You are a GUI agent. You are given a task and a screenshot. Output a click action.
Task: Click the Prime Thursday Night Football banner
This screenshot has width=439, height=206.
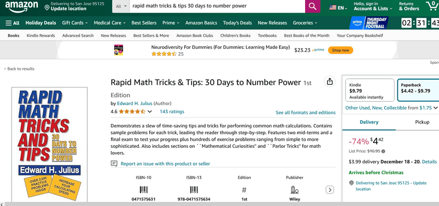click(x=369, y=23)
